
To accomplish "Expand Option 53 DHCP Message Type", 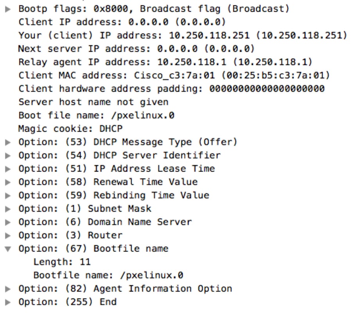I will pos(8,142).
